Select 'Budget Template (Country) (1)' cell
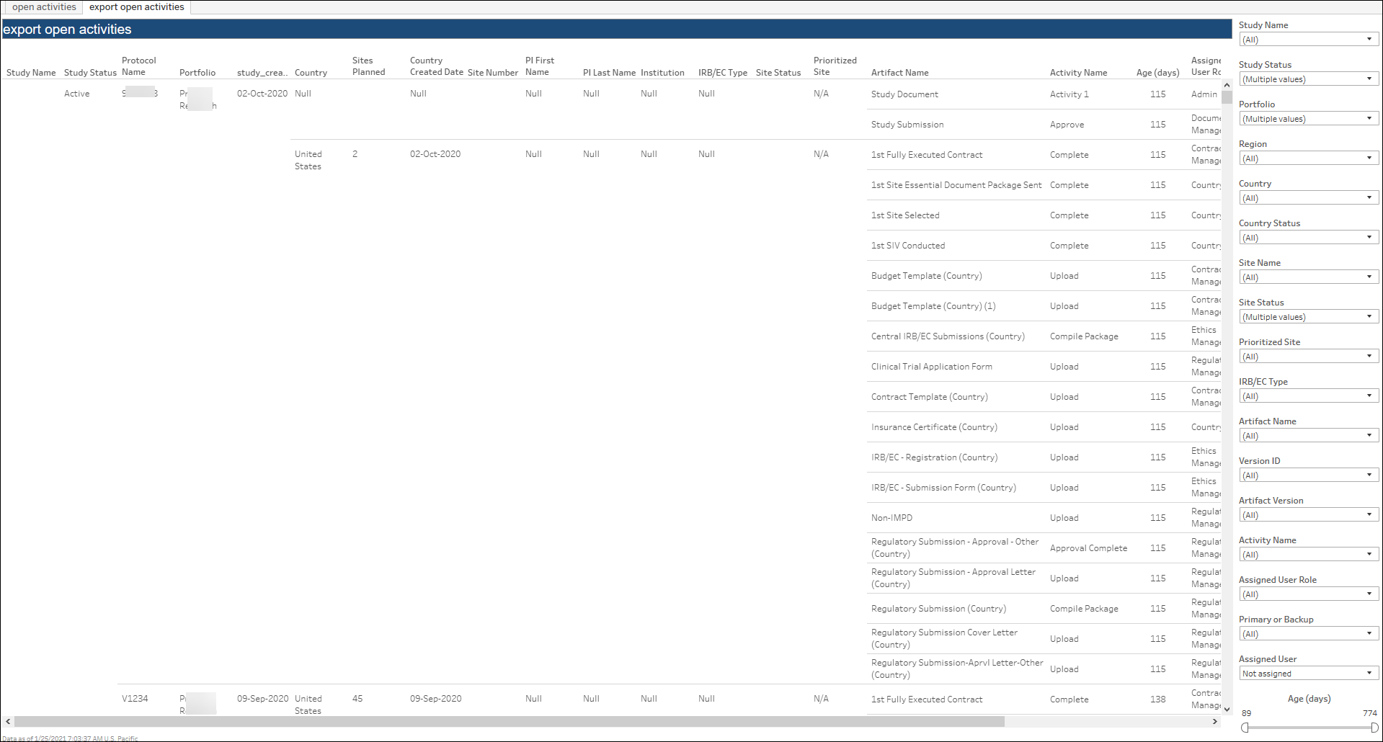Screen dimensions: 1383x742 933,306
